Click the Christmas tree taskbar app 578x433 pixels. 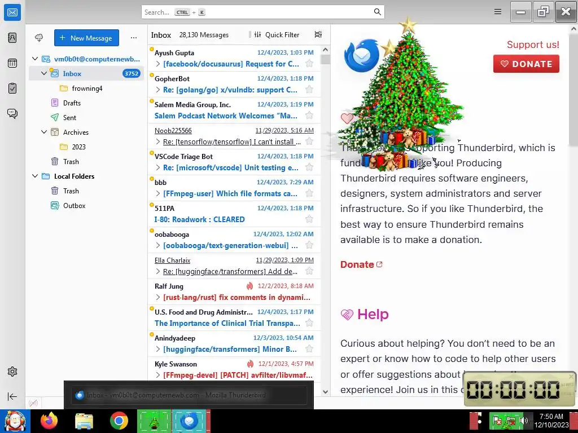point(154,421)
